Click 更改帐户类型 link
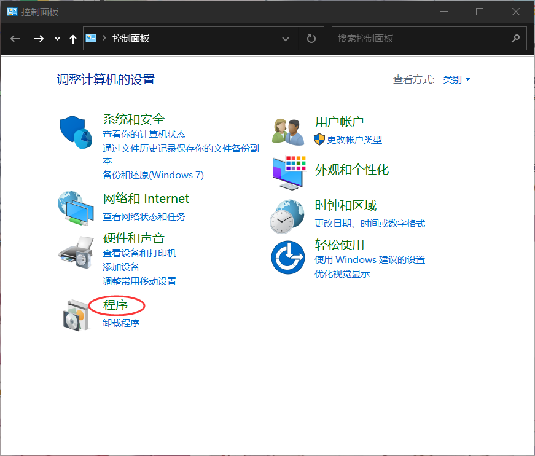Image resolution: width=535 pixels, height=456 pixels. [x=354, y=140]
